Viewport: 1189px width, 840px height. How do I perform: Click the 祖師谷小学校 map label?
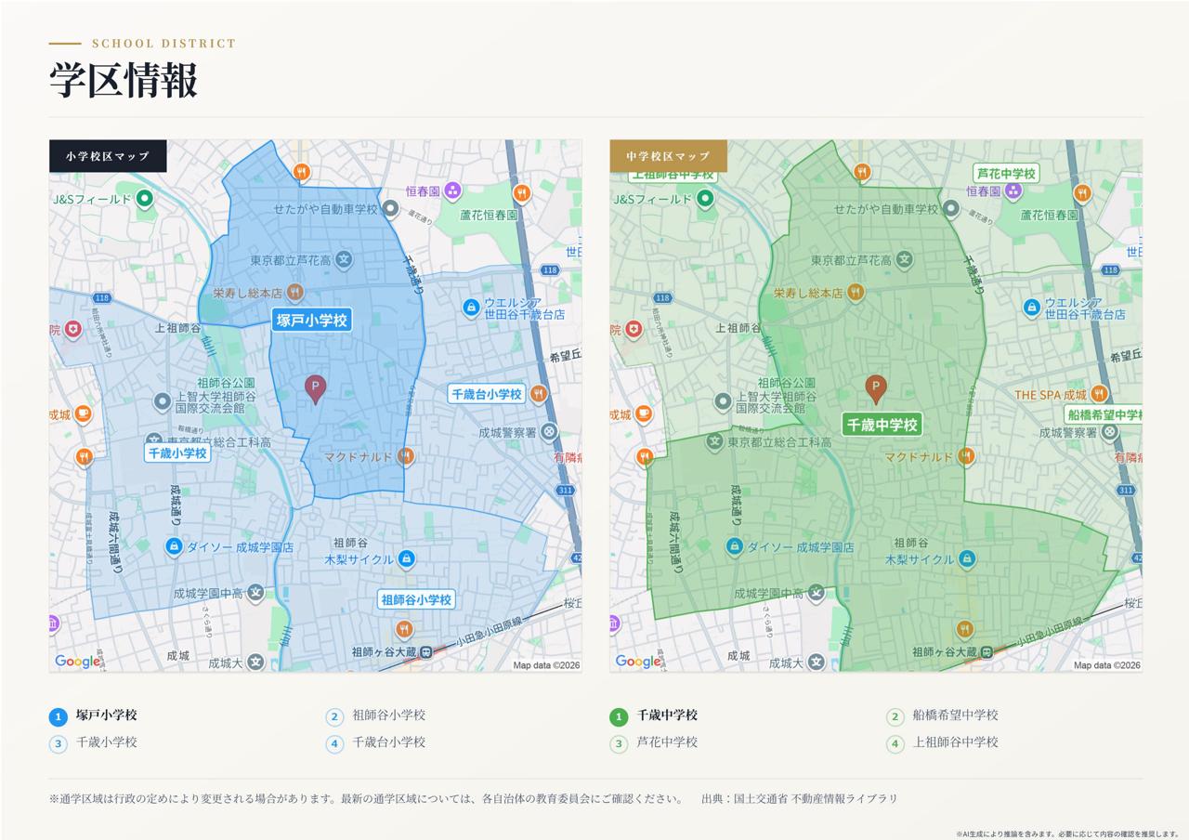click(x=416, y=599)
